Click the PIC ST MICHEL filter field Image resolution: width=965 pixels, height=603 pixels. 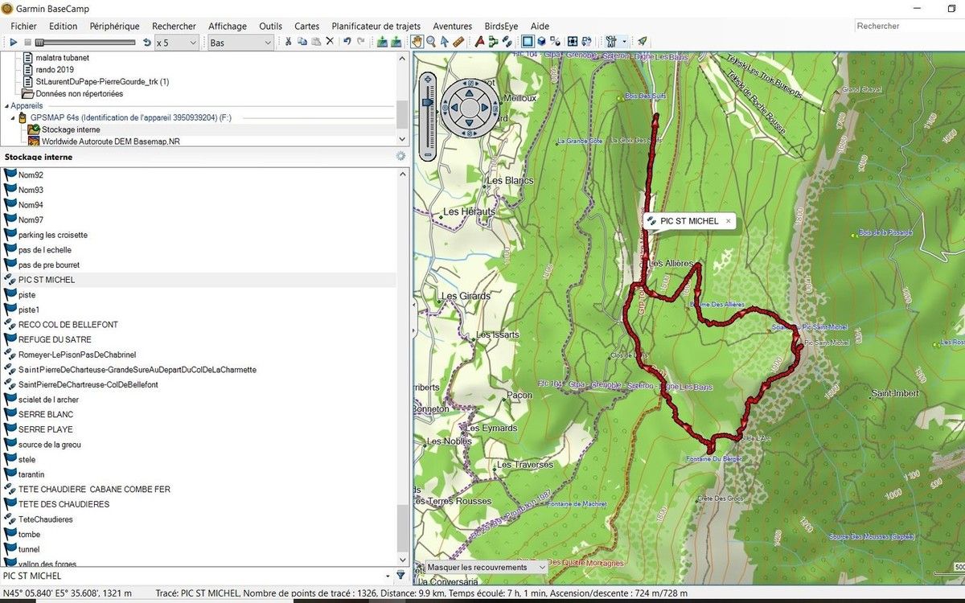click(x=197, y=576)
